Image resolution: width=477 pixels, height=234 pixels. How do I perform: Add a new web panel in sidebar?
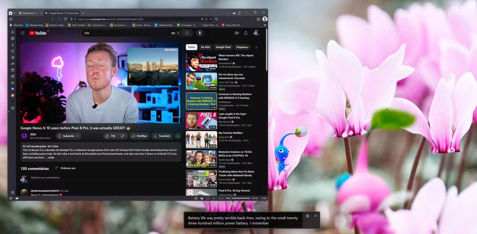tap(12, 108)
